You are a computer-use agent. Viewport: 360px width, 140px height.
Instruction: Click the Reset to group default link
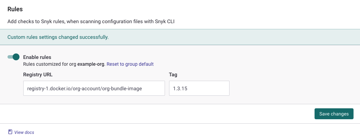pos(130,64)
